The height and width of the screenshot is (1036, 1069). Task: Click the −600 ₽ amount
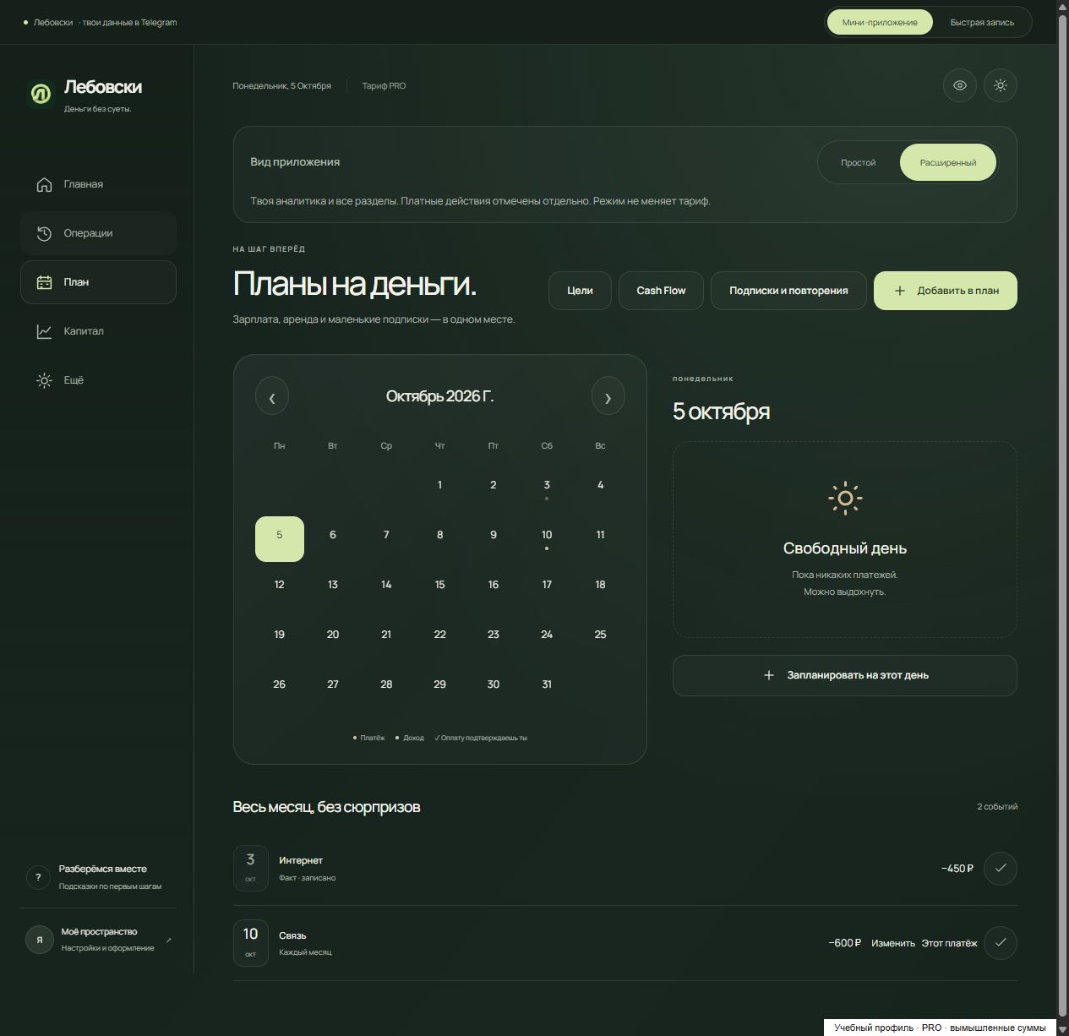pos(845,943)
